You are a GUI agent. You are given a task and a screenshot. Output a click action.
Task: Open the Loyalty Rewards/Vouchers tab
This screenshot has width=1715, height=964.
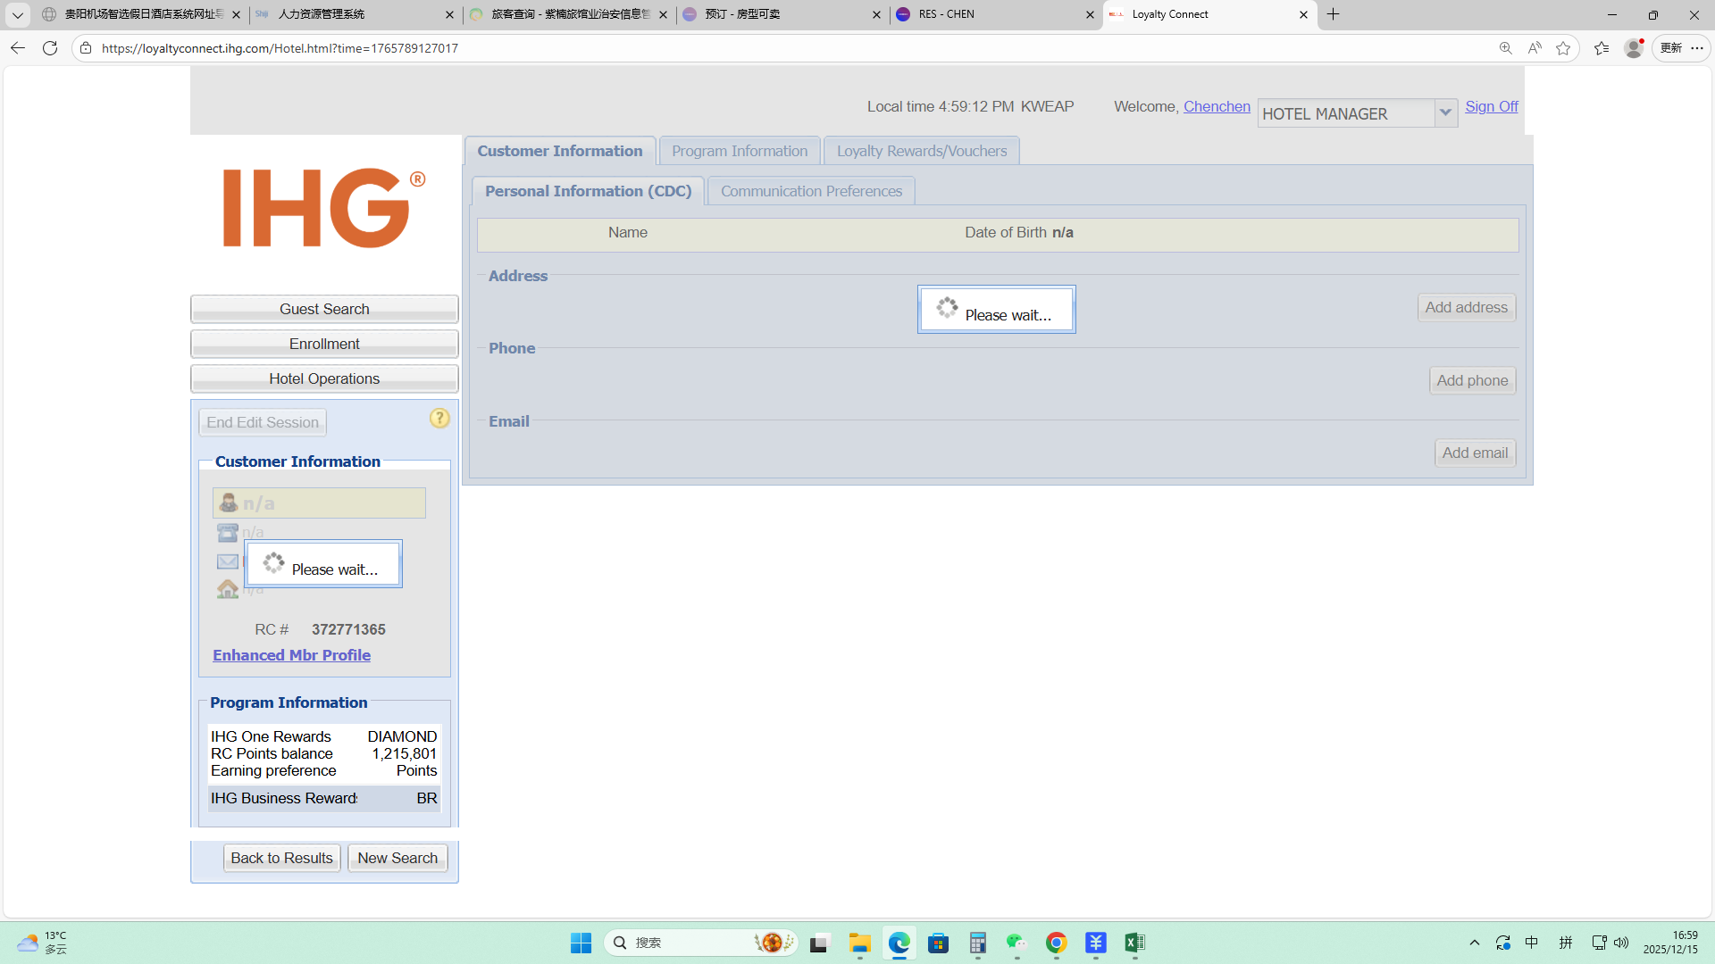pos(921,151)
